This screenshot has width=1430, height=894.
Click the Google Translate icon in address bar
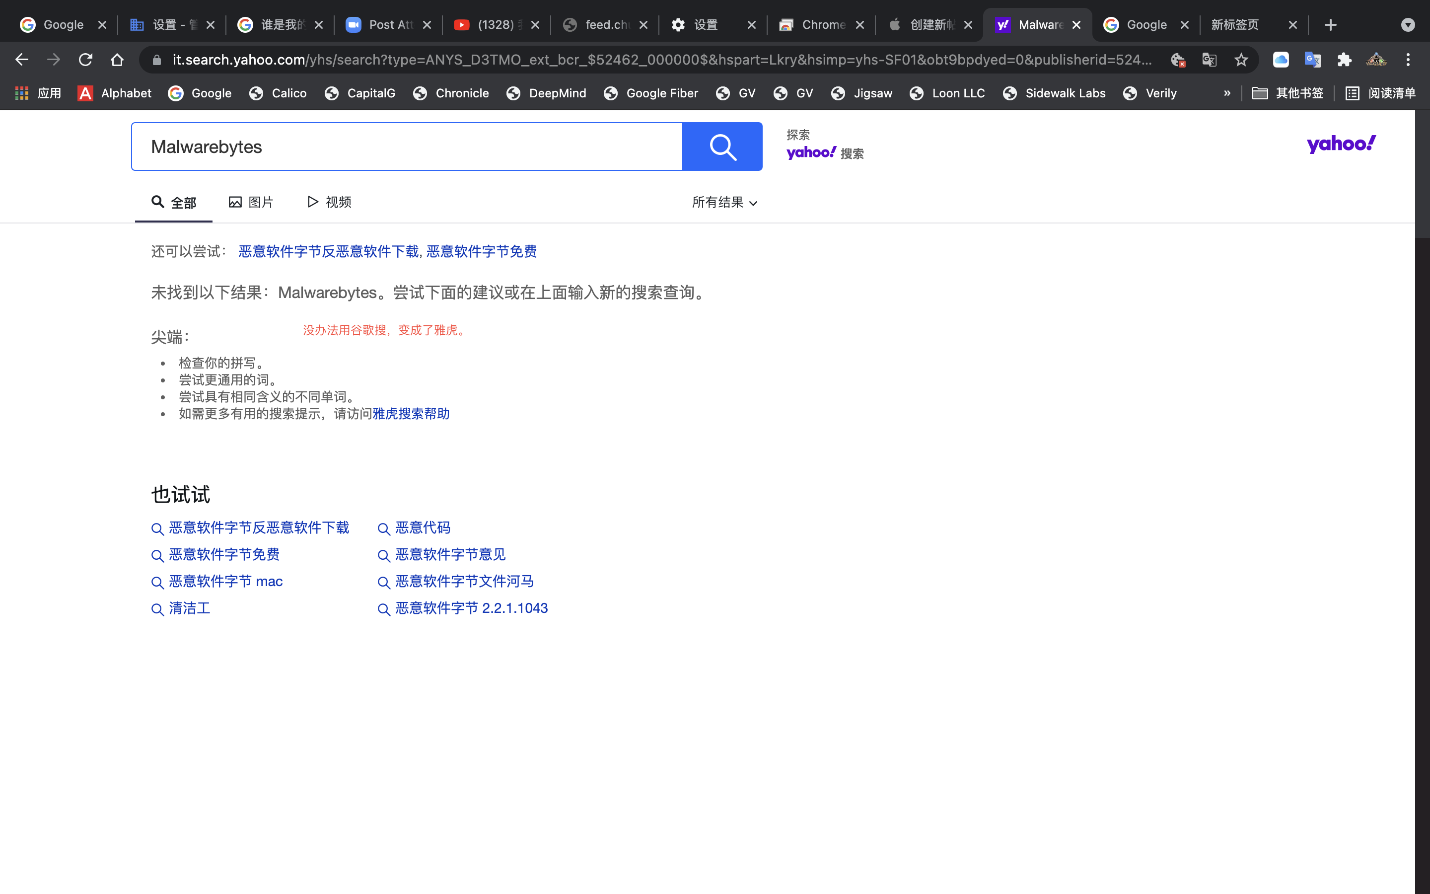[1209, 60]
